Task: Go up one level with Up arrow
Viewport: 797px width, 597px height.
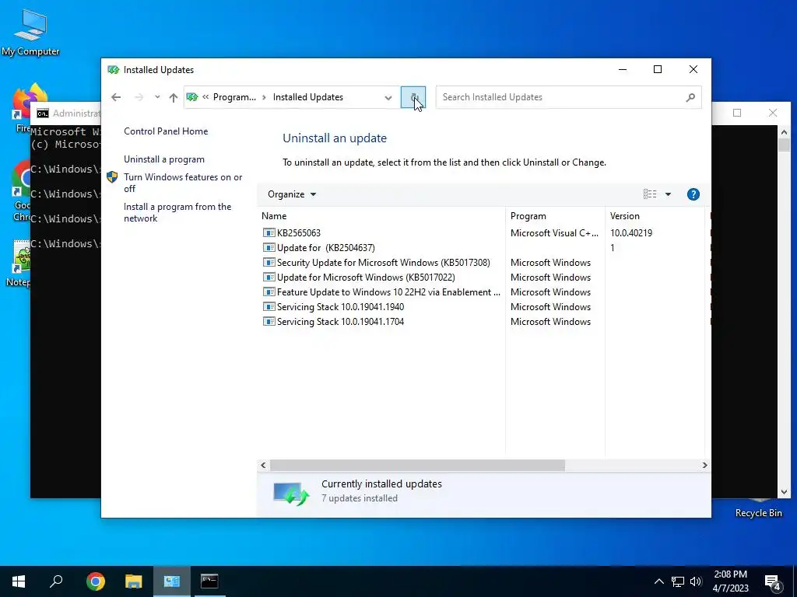Action: (x=174, y=97)
